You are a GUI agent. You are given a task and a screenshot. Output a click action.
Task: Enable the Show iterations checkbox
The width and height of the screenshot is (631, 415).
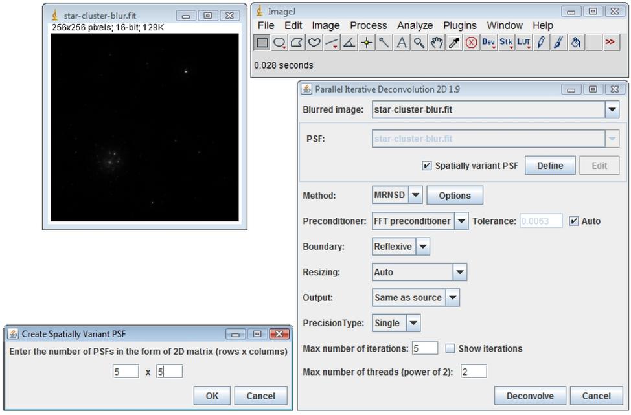point(450,348)
